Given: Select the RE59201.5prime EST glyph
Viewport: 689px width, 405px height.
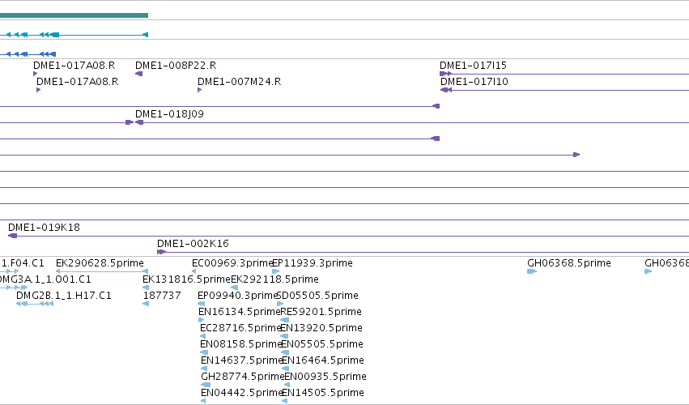Looking at the screenshot, I should pyautogui.click(x=284, y=320).
